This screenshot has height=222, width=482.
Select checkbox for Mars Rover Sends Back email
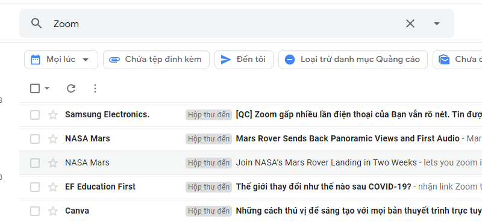tap(35, 139)
